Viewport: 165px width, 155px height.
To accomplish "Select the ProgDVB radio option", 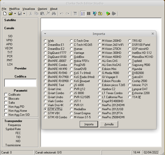I will [71, 65].
